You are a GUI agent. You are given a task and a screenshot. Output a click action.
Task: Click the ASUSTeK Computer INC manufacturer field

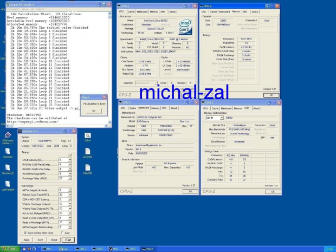[x=165, y=117]
